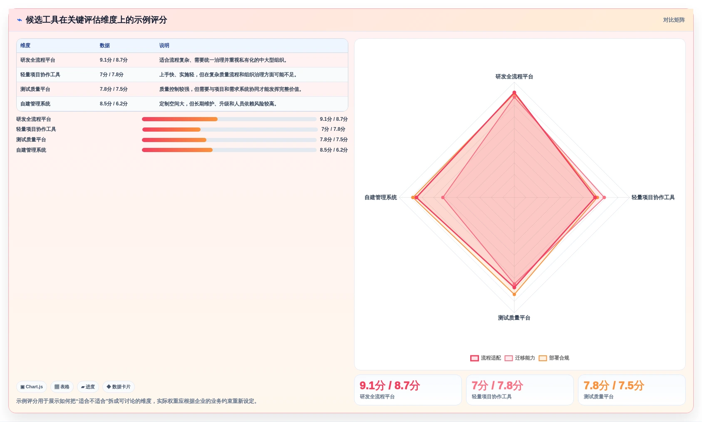Click the top radar data point for 研发全流程平台

point(514,92)
